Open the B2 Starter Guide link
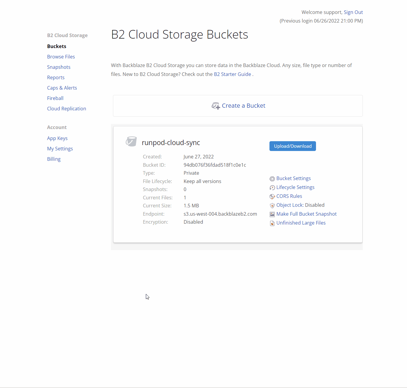The height and width of the screenshot is (388, 407). click(232, 74)
